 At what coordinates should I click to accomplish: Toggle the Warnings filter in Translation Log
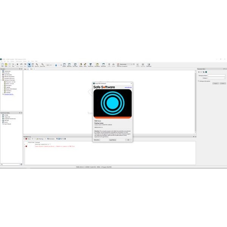(40, 139)
